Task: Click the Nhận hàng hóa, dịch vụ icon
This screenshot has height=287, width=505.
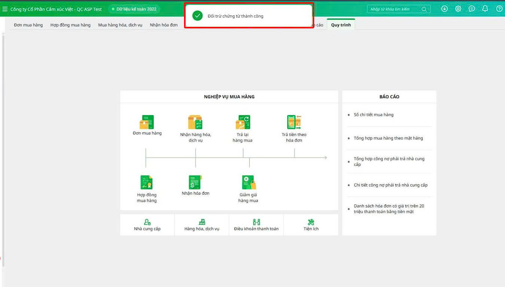Action: coord(195,123)
